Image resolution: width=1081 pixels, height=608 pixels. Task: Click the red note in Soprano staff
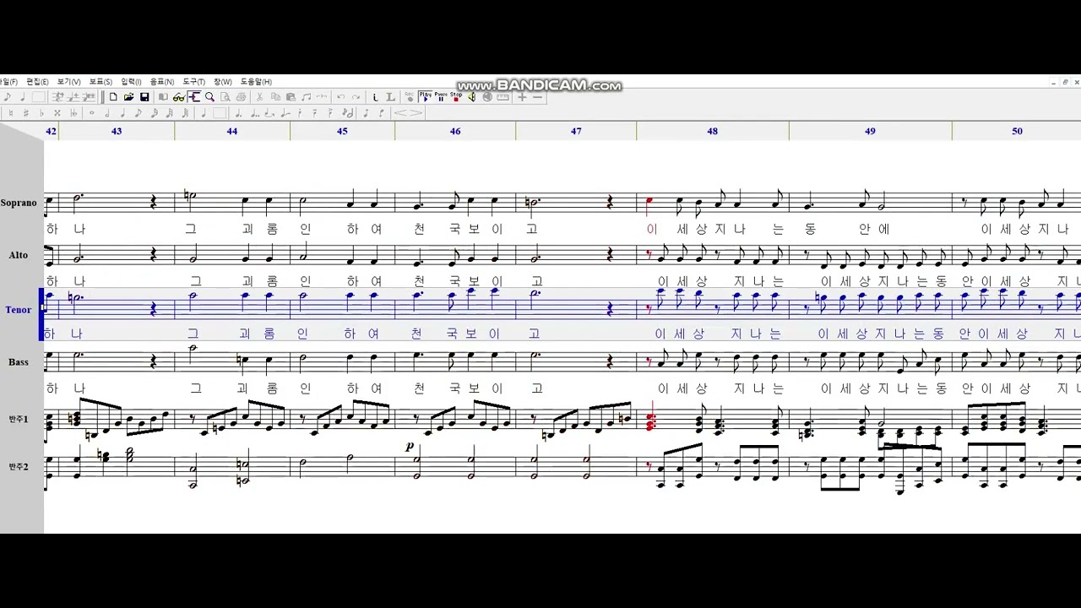pos(649,203)
